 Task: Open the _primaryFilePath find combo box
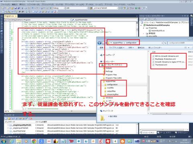click(105, 8)
